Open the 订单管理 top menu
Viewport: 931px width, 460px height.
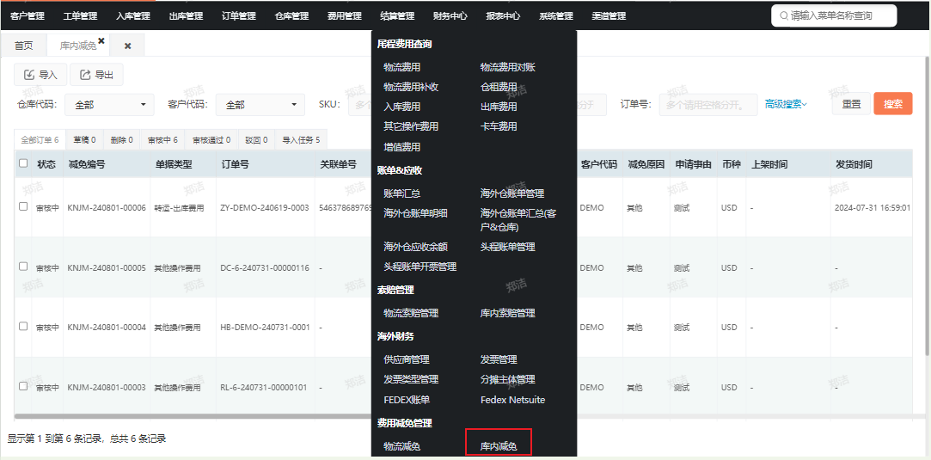point(239,16)
